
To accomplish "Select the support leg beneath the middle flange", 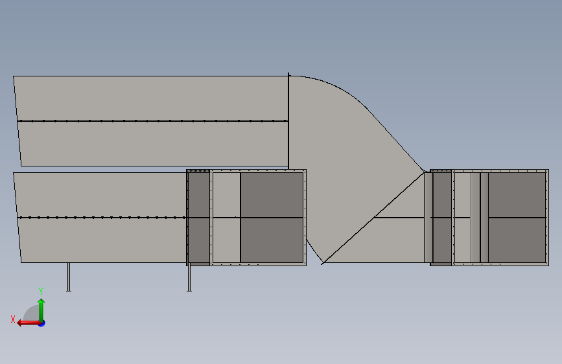I will [189, 278].
